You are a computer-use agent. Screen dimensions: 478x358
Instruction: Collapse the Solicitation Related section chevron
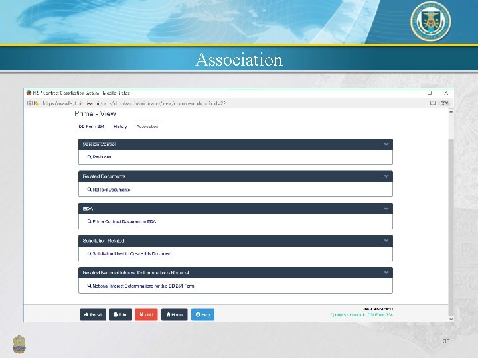[x=386, y=241]
